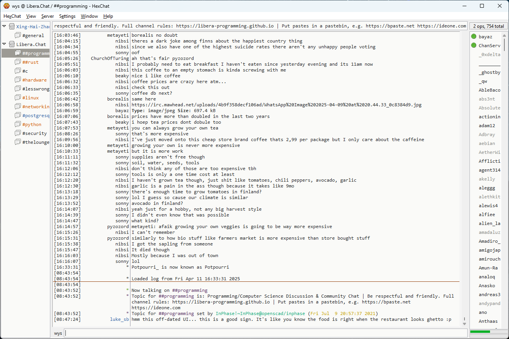Viewport: 509px width, 339px height.
Task: Switch to the #thelounge channel
Action: [36, 142]
